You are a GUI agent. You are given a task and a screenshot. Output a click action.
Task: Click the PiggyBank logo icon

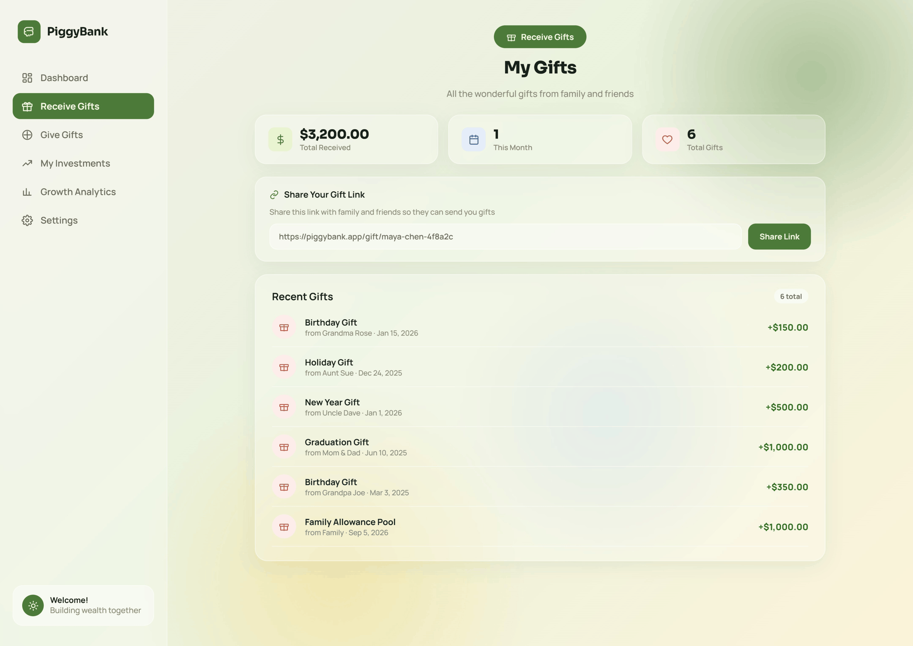(x=29, y=31)
